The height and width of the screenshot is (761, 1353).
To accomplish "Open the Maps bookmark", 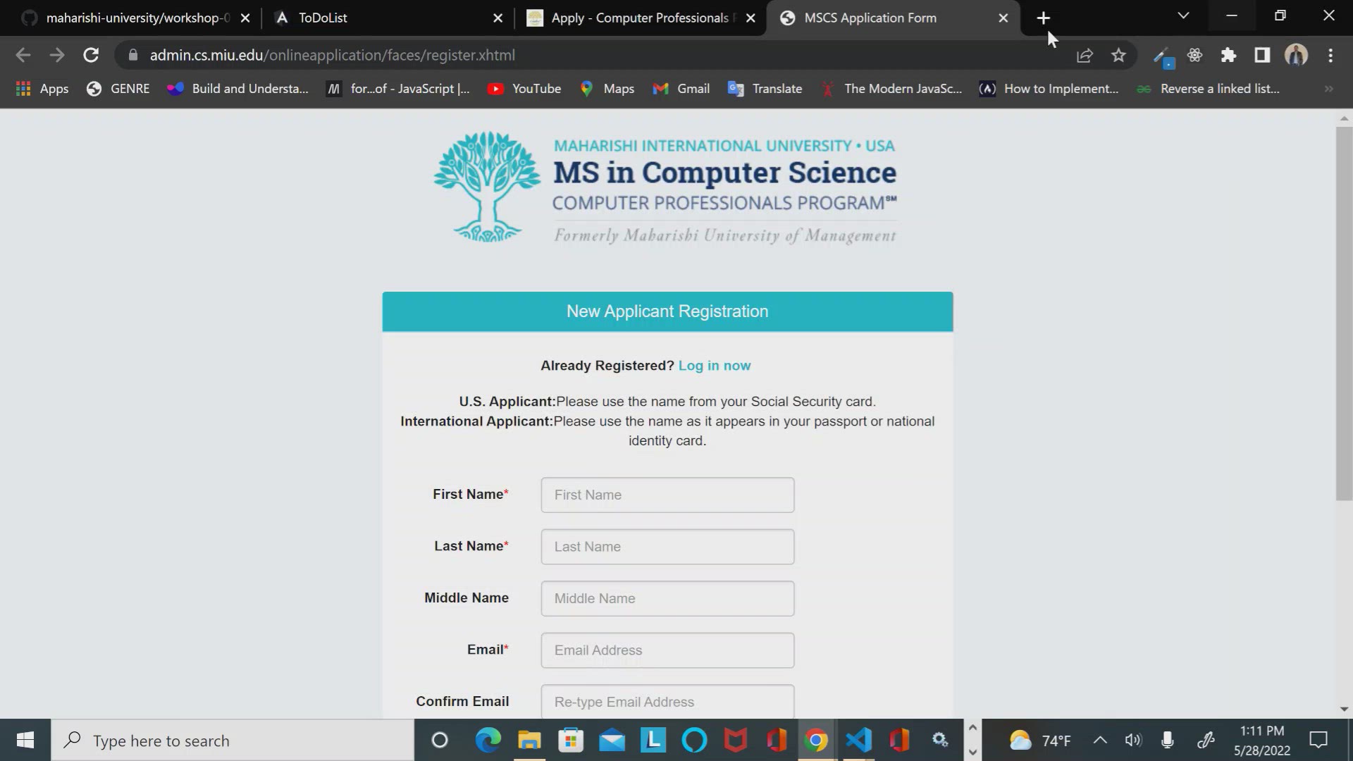I will [x=607, y=89].
